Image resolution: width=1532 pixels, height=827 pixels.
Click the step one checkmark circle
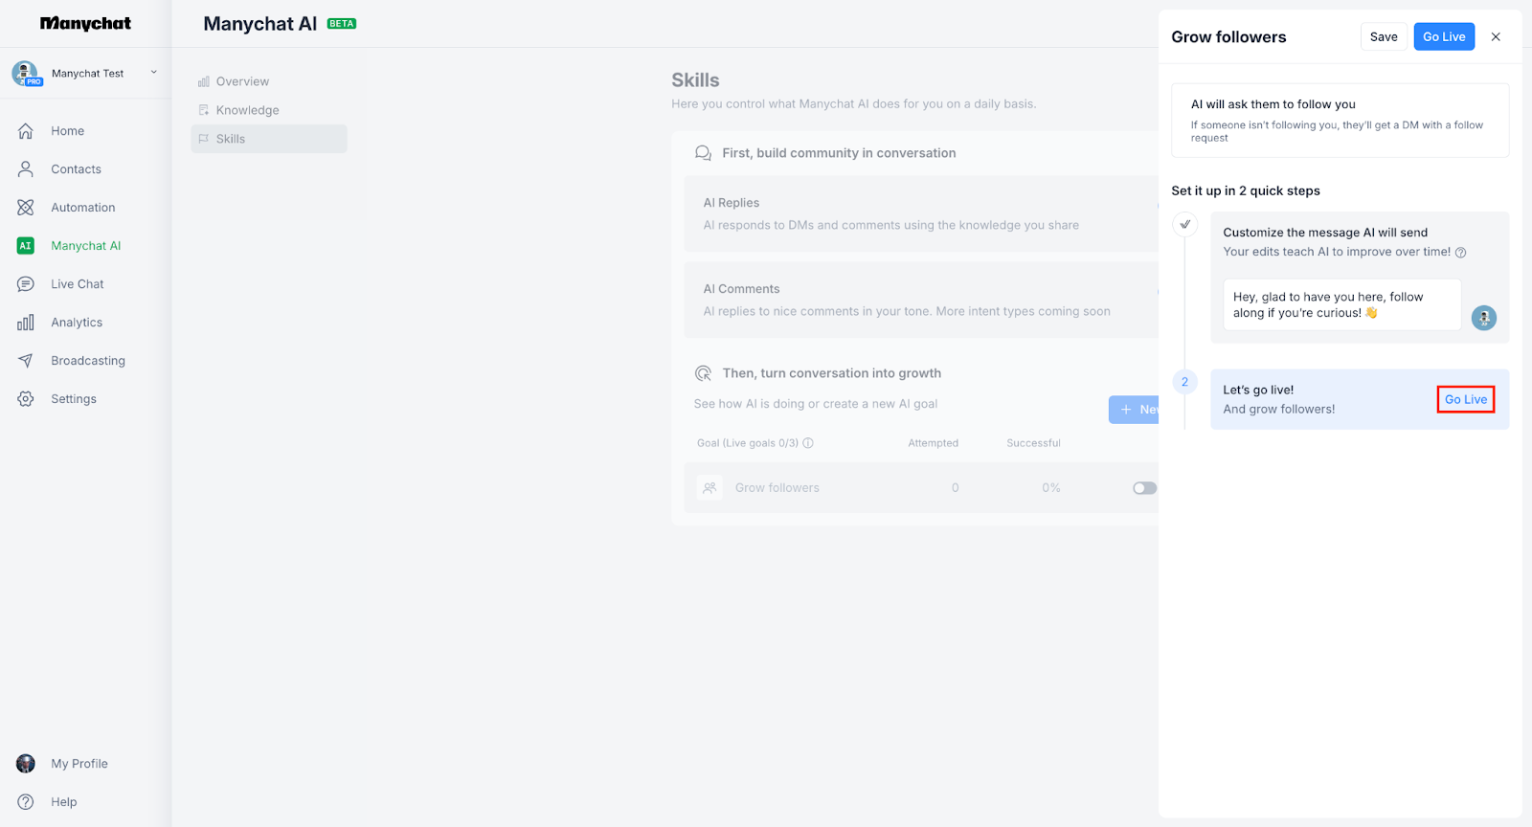1184,224
